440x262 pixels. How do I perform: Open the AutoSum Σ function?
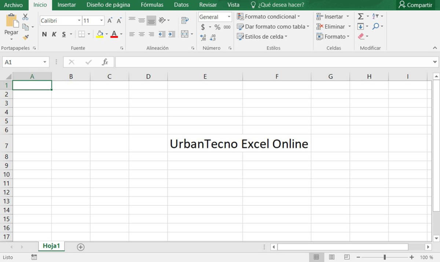tap(360, 16)
